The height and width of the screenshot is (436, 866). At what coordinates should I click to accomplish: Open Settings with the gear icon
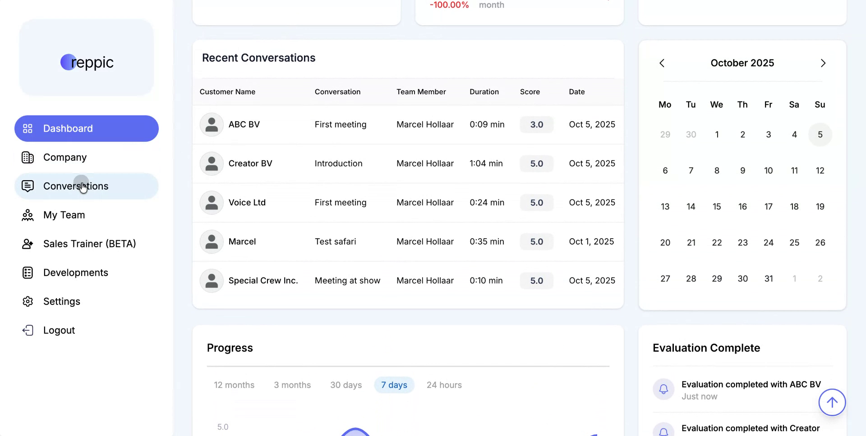pyautogui.click(x=28, y=301)
